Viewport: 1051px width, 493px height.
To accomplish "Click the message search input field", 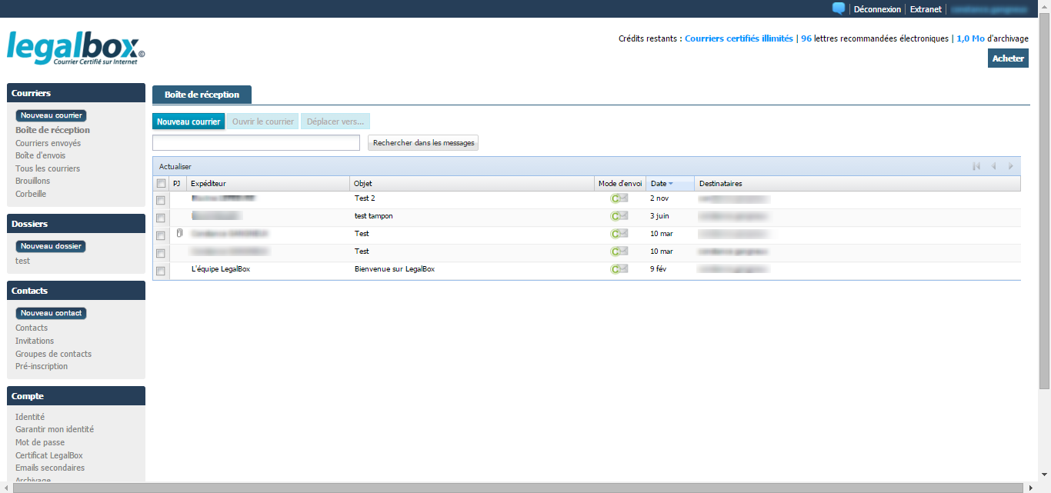I will coord(256,143).
